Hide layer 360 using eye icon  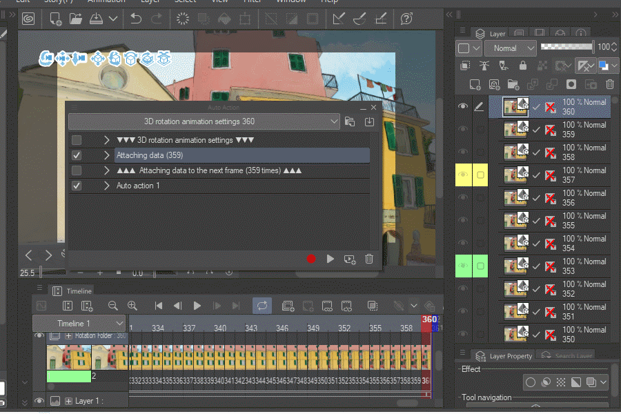point(463,106)
